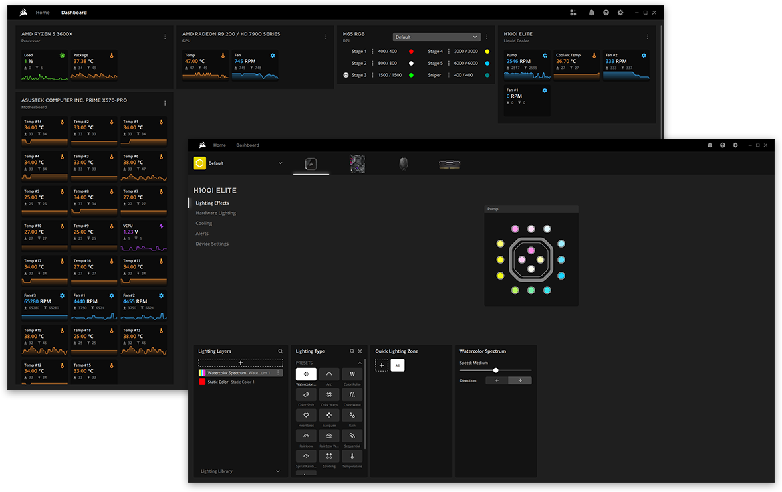
Task: Toggle the All quick lighting zone
Action: pos(398,365)
